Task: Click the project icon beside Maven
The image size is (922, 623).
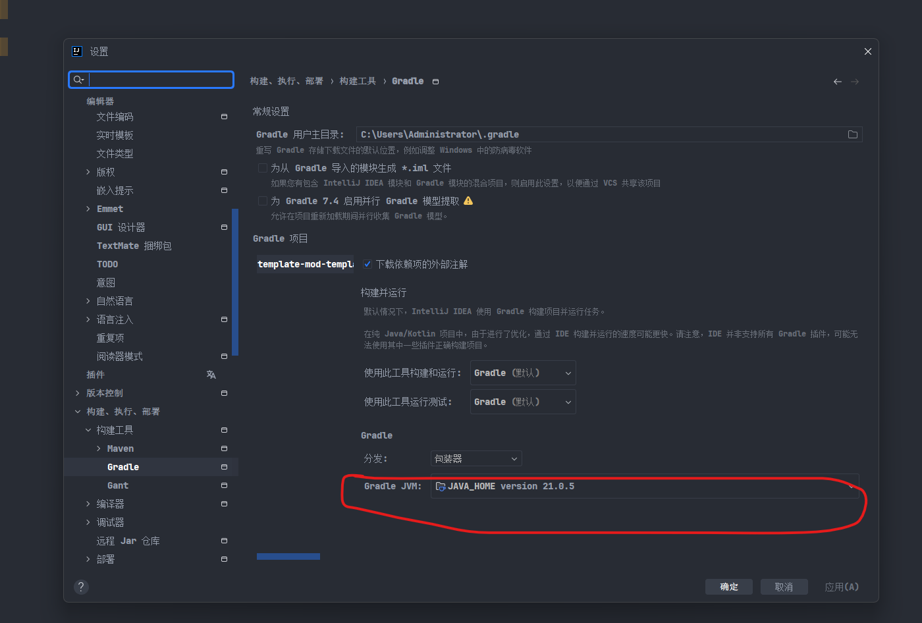Action: 224,448
